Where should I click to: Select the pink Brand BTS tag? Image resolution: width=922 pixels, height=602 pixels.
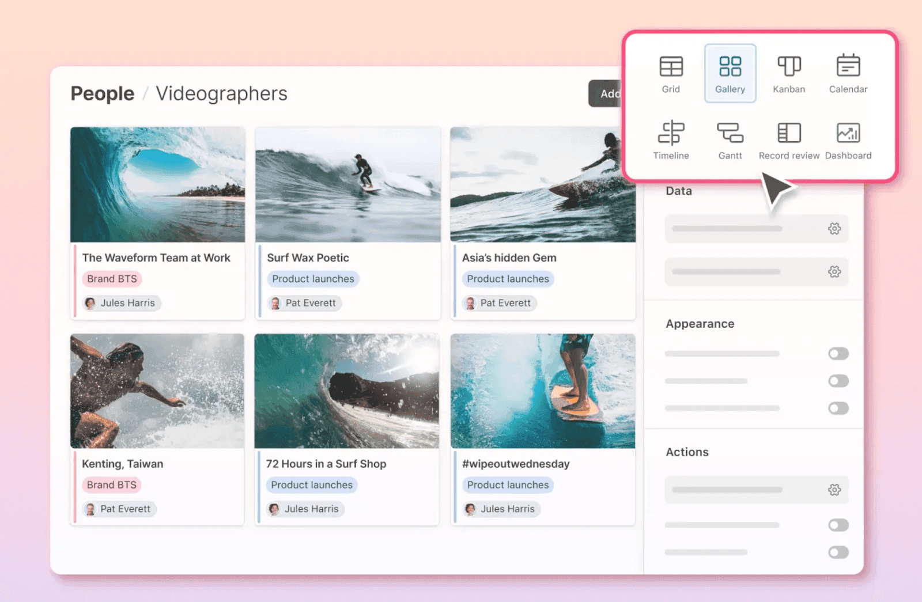(x=111, y=279)
